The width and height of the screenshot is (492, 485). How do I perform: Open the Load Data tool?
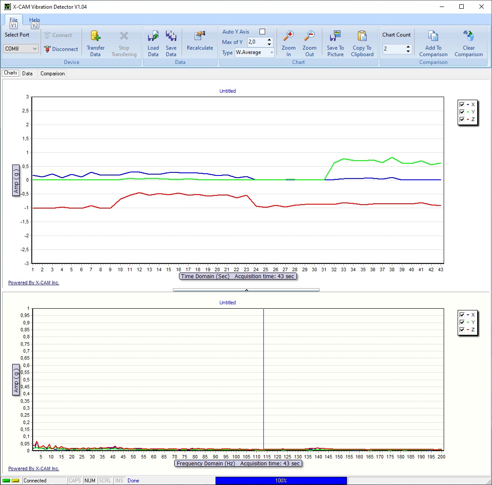coord(153,44)
